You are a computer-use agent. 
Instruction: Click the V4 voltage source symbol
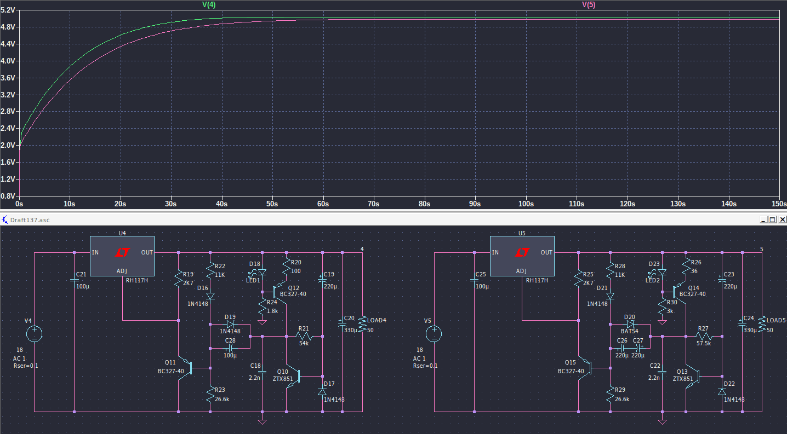pyautogui.click(x=34, y=334)
